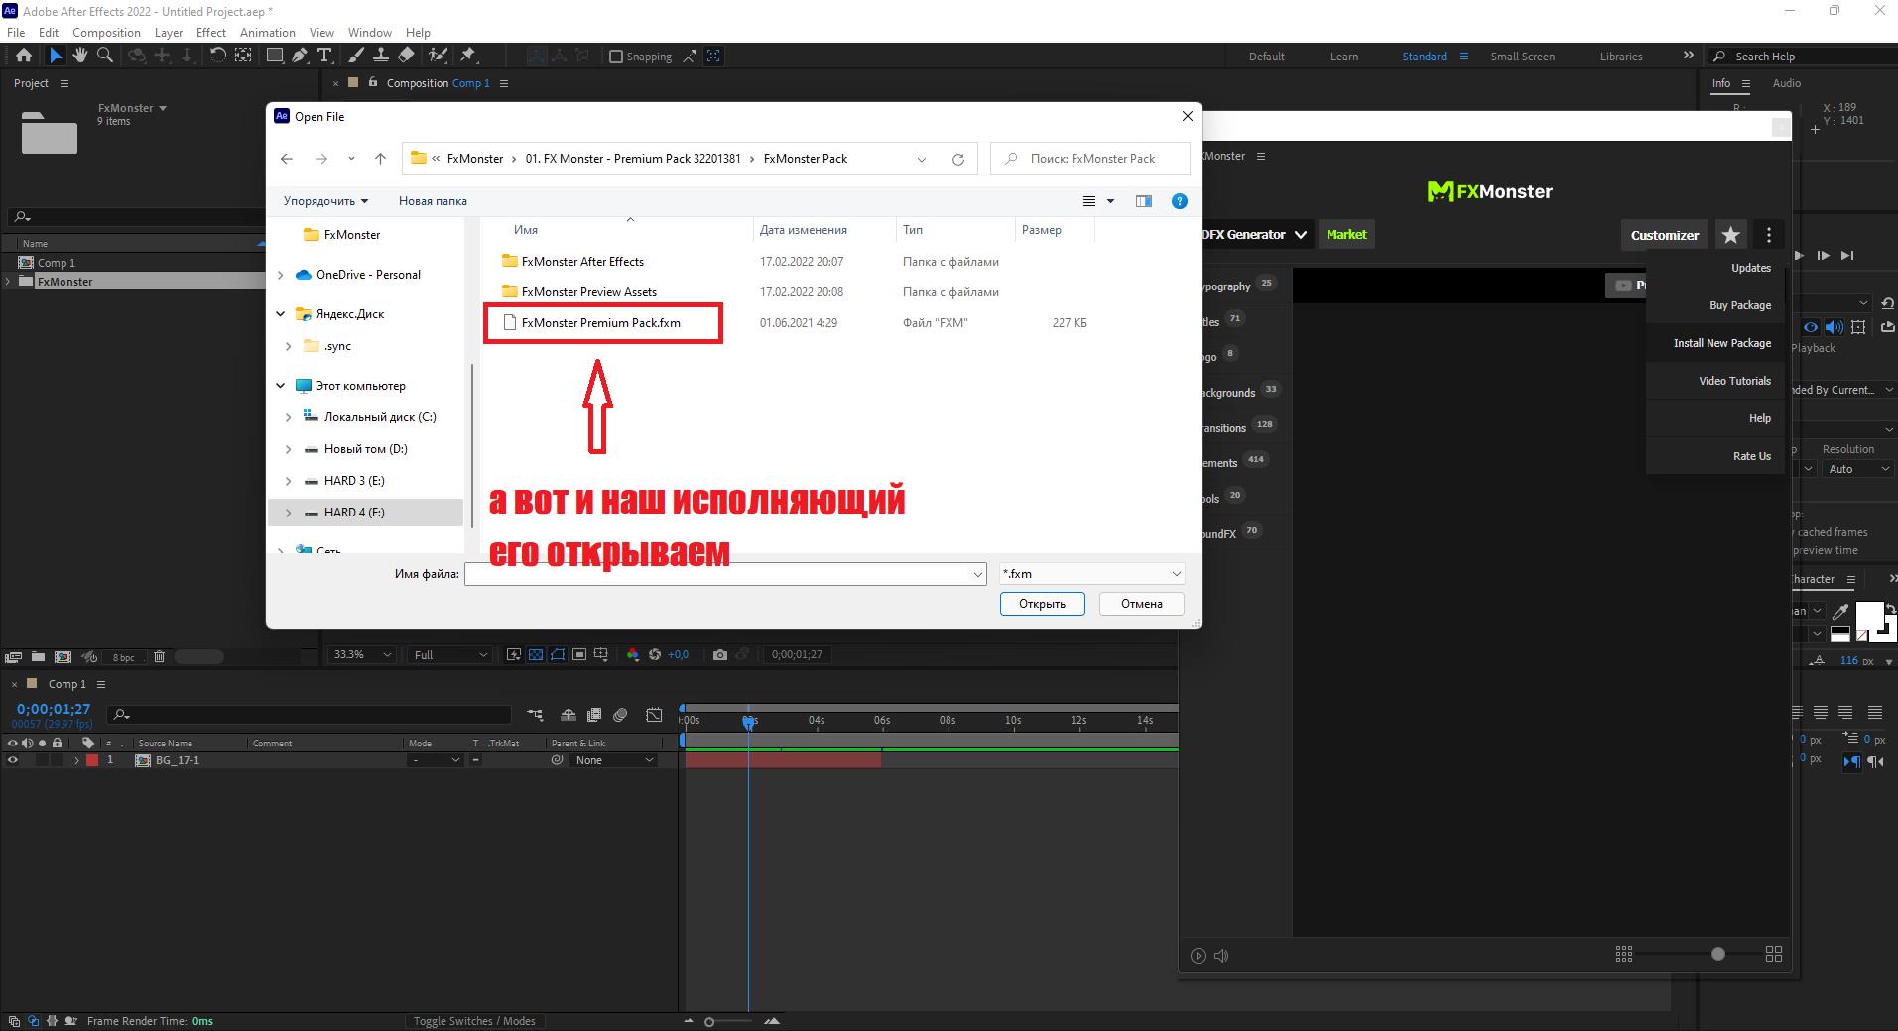The height and width of the screenshot is (1031, 1898).
Task: Open the Упорядочить dropdown in dialog
Action: [x=325, y=201]
